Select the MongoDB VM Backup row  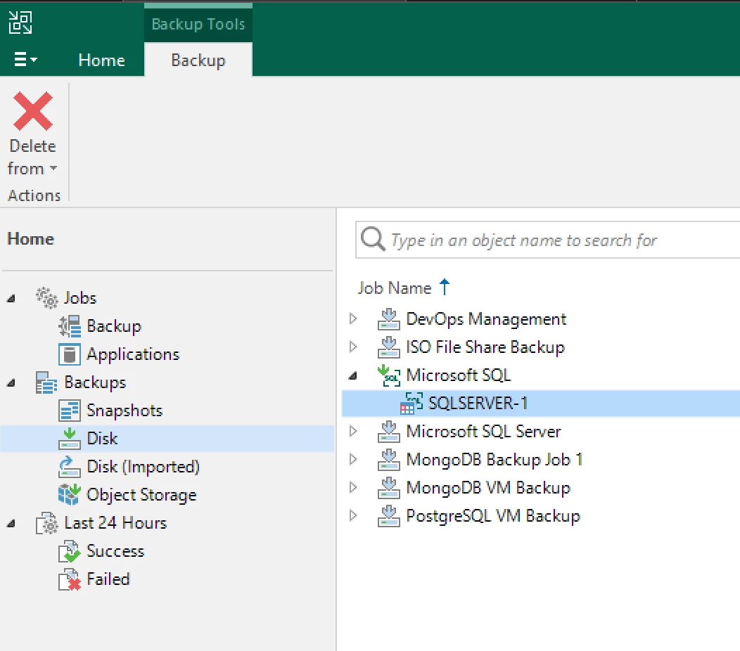(x=488, y=487)
